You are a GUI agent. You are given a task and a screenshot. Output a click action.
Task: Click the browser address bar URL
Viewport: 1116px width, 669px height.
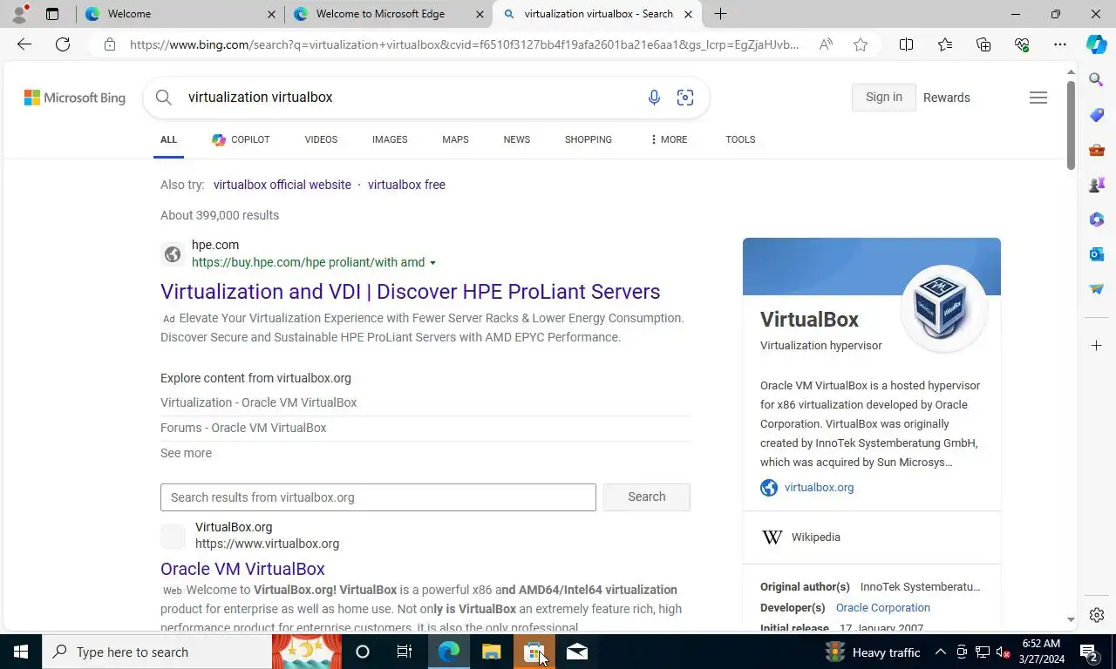point(464,44)
